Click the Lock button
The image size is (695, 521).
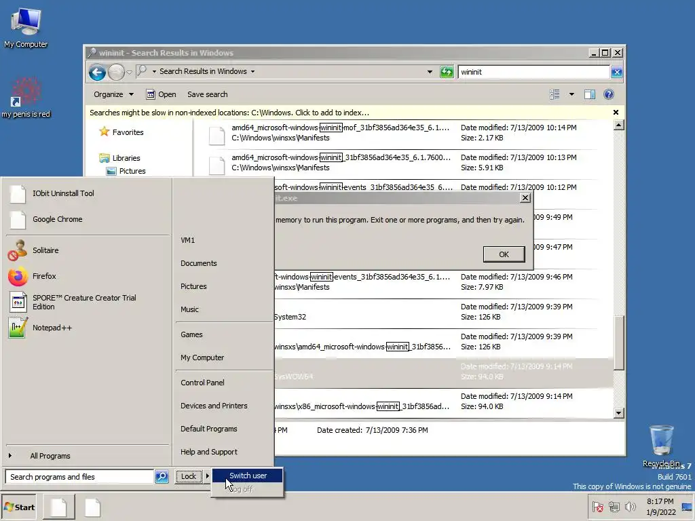tap(189, 476)
